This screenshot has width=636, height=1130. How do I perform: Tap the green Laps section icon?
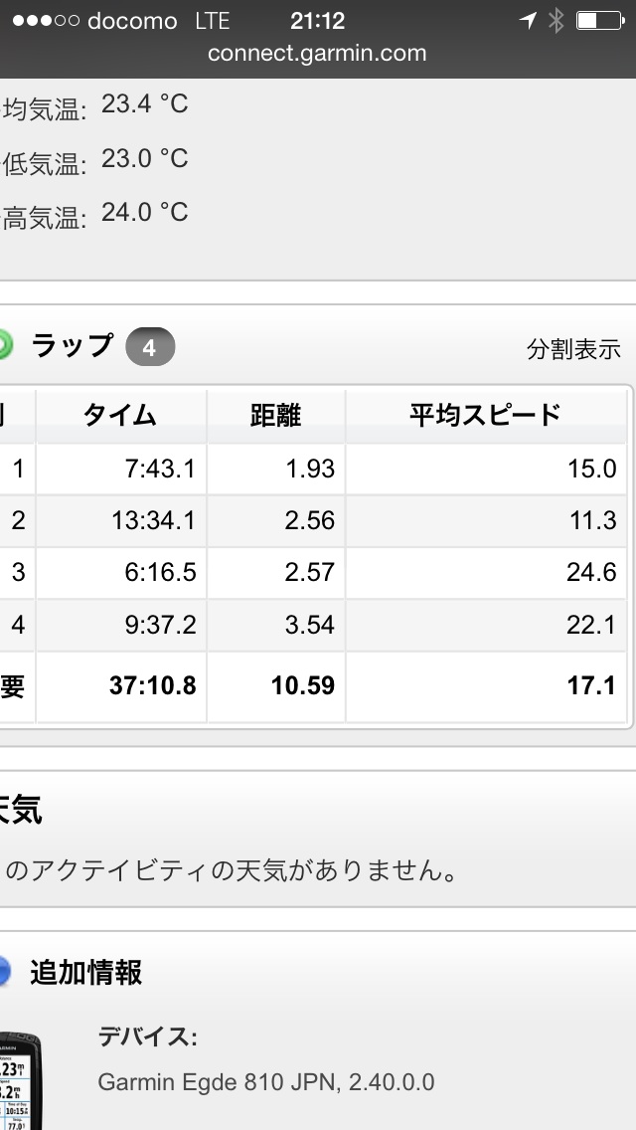coord(4,345)
